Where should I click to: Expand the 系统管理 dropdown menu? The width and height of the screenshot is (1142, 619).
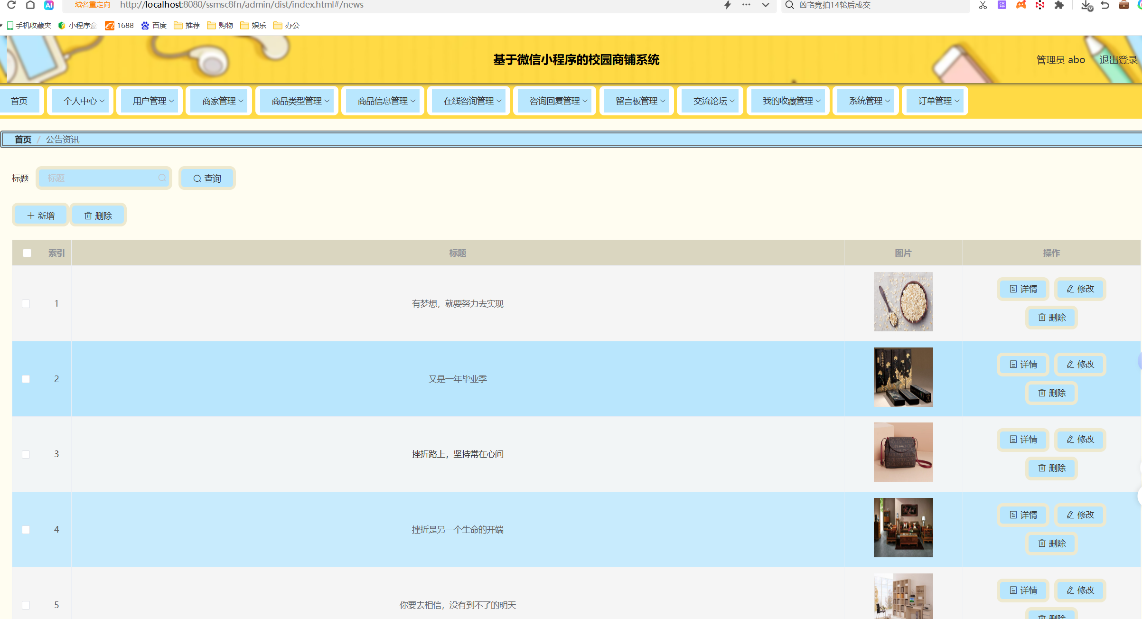869,101
